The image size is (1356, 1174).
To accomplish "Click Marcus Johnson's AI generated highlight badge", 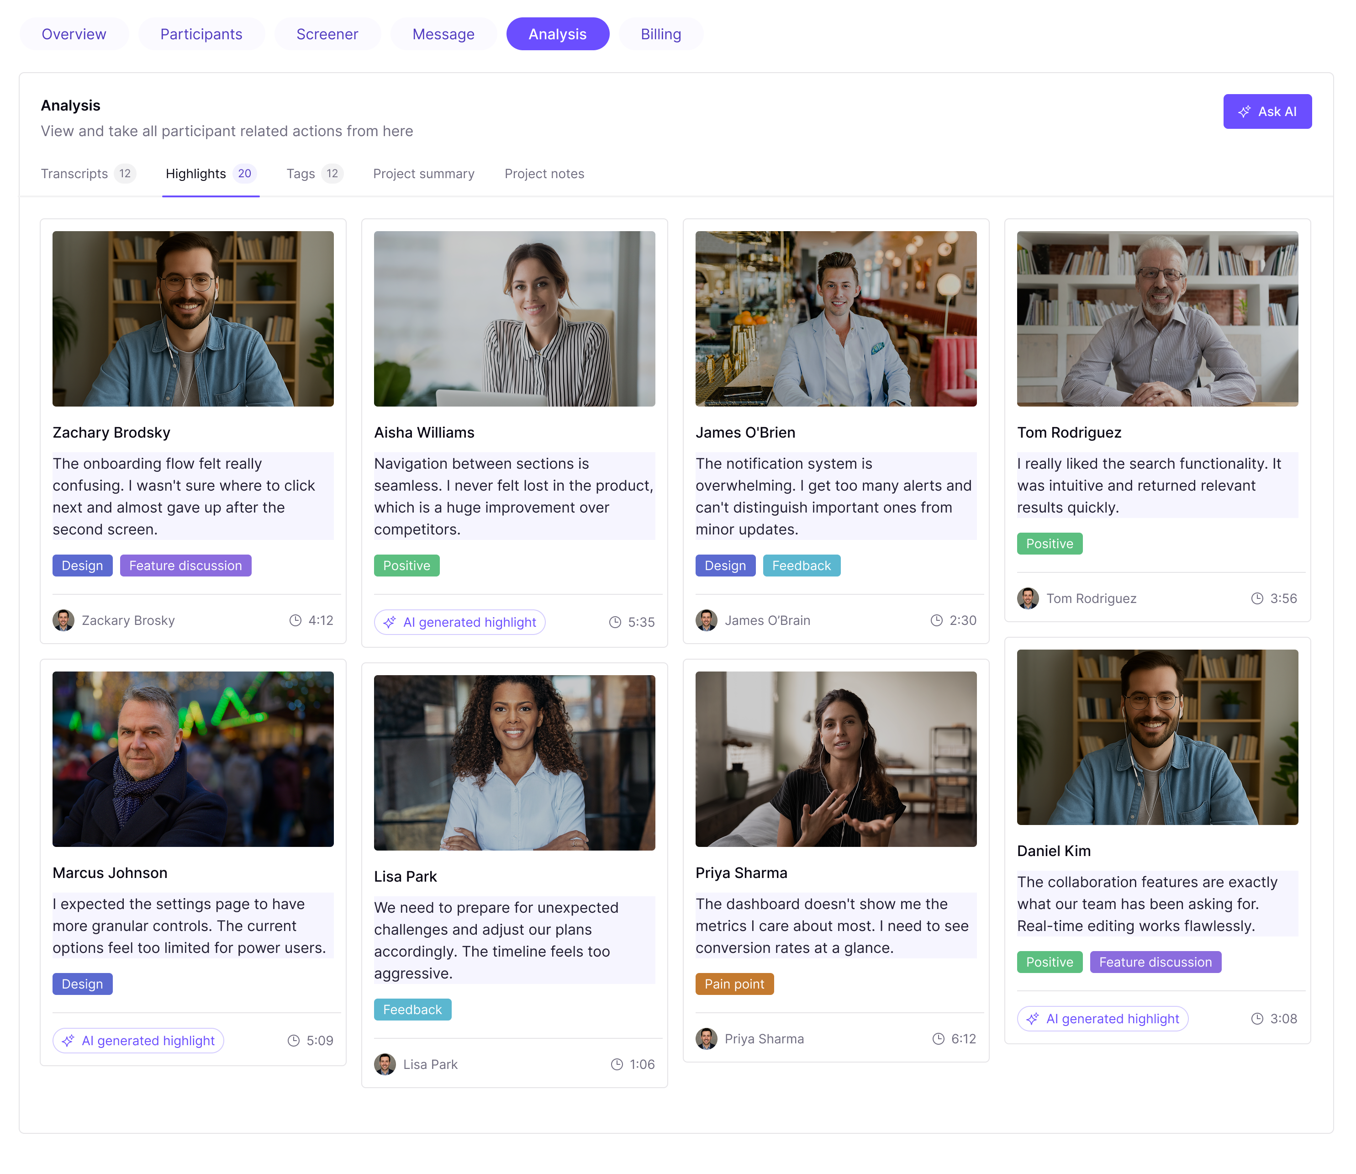I will [x=138, y=1041].
